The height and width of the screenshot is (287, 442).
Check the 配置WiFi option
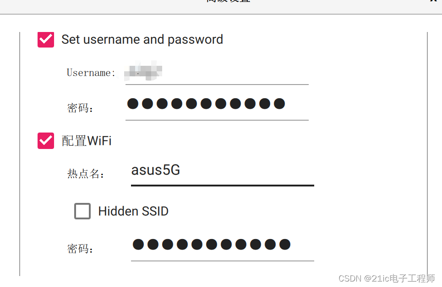[x=45, y=141]
